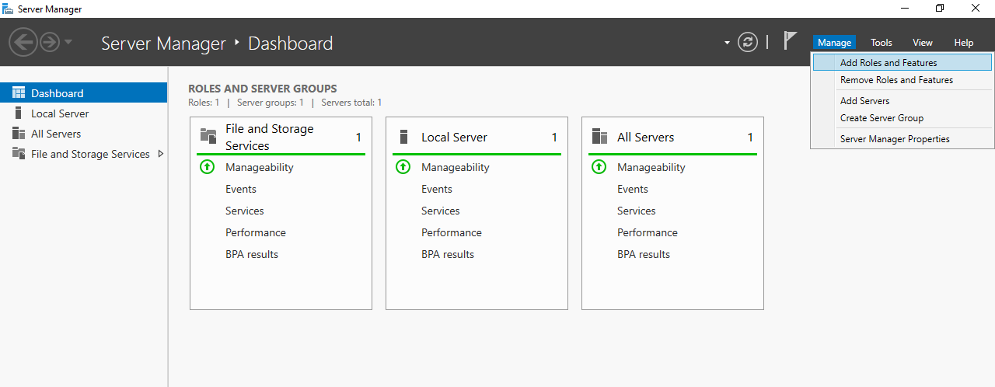Screen dimensions: 995x387
Task: Click the Local Server icon in sidebar
Action: (19, 113)
